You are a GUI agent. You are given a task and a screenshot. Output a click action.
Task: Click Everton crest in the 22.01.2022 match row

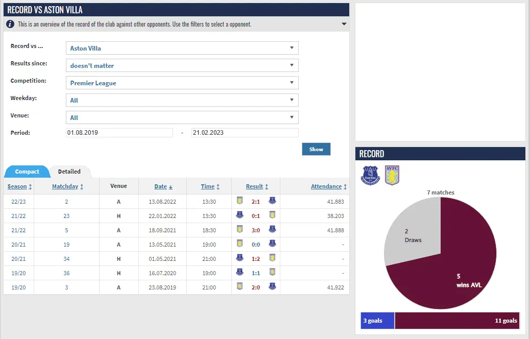pyautogui.click(x=239, y=215)
